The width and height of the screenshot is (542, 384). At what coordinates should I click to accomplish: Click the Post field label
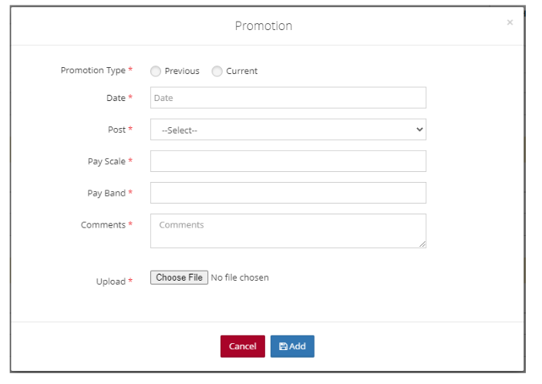point(116,130)
